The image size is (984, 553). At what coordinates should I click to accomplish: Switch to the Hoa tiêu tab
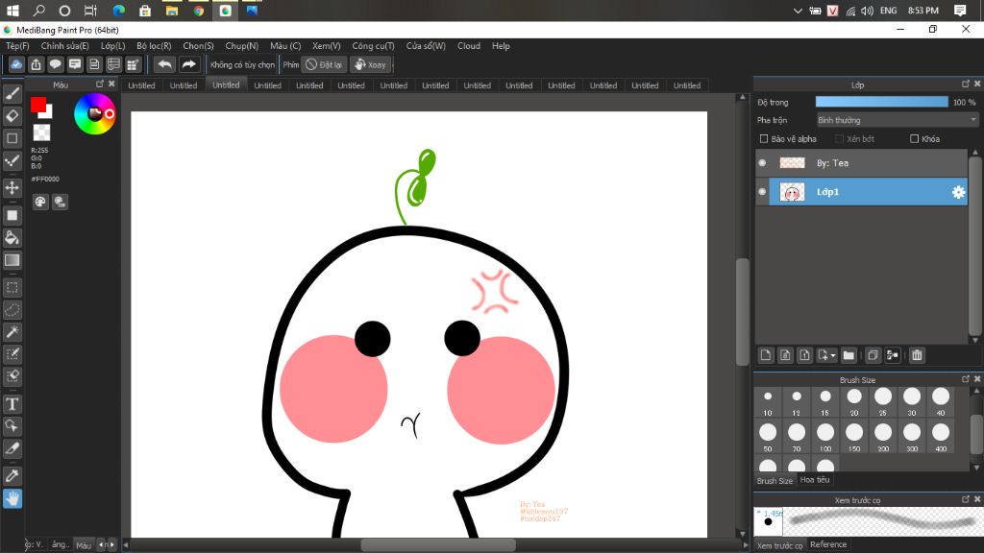click(815, 480)
